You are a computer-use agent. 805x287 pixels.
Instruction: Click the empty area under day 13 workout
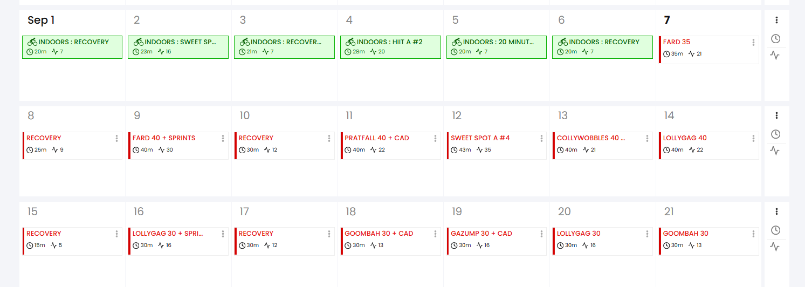602,178
